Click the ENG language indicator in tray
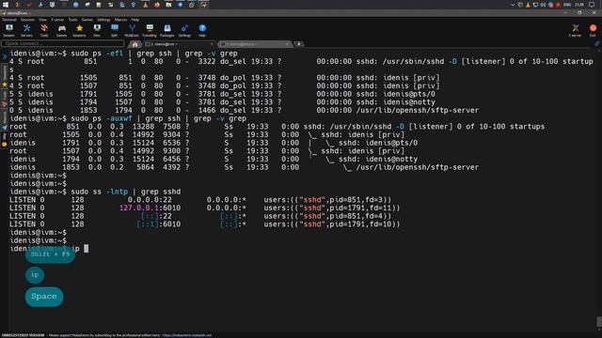This screenshot has height=338, width=602. pos(567,5)
